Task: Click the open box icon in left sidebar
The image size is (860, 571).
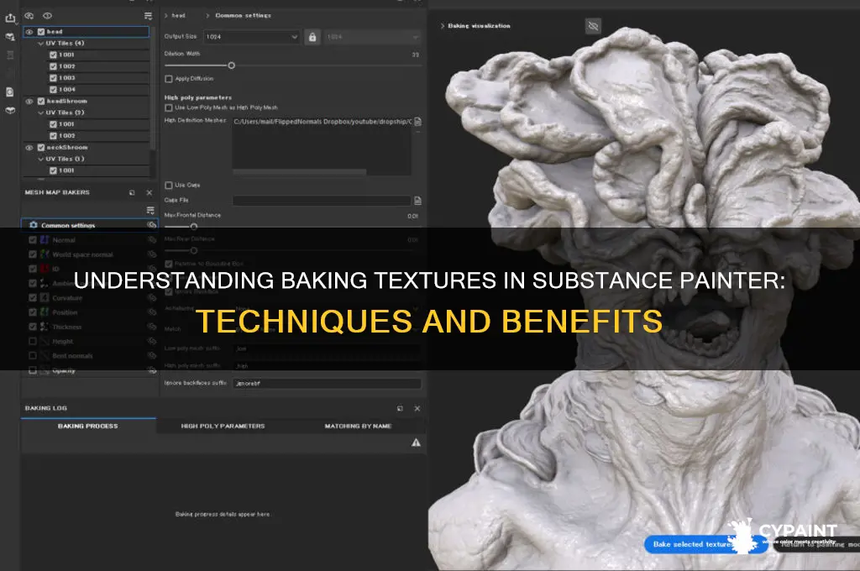Action: [10, 110]
